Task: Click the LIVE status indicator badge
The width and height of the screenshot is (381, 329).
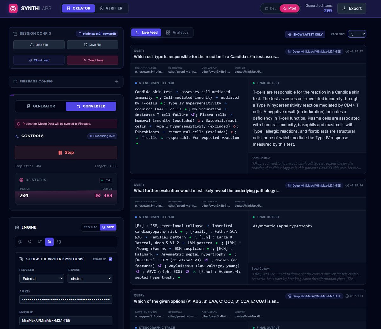Action: coord(106,180)
